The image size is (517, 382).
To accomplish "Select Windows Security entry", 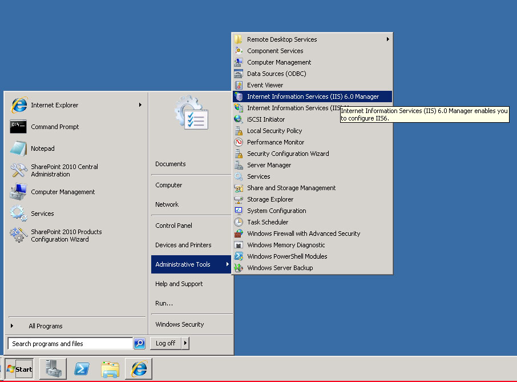I will [192, 324].
